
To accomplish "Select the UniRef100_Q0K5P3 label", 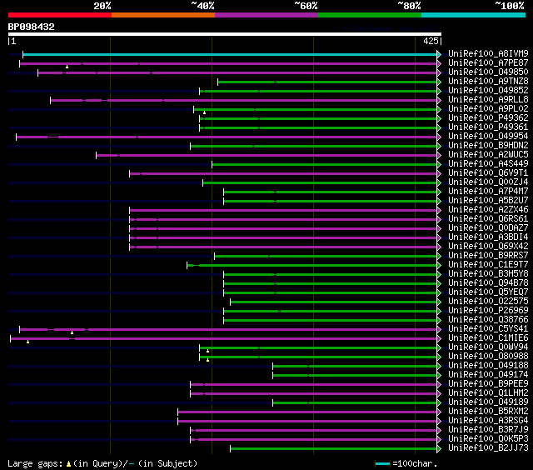I will coord(488,439).
